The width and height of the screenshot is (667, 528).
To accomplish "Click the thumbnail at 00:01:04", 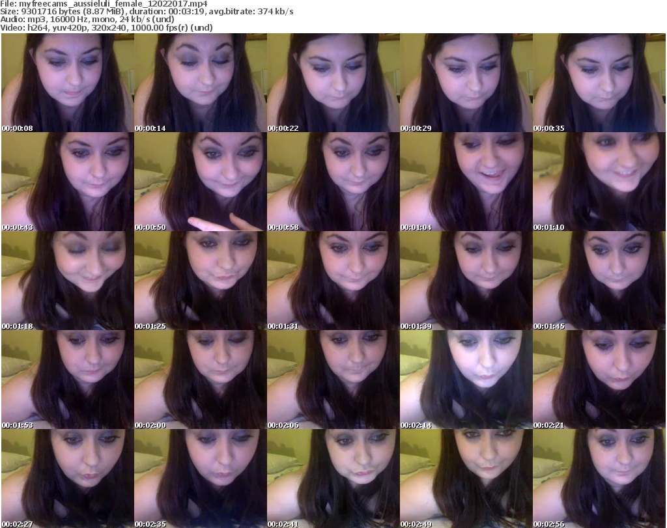I will pos(466,182).
